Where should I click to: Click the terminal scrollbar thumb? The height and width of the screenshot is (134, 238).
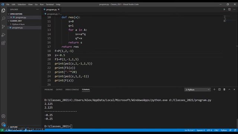[x=237, y=123]
